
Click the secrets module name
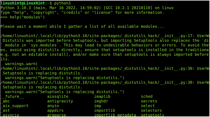pos(149,101)
